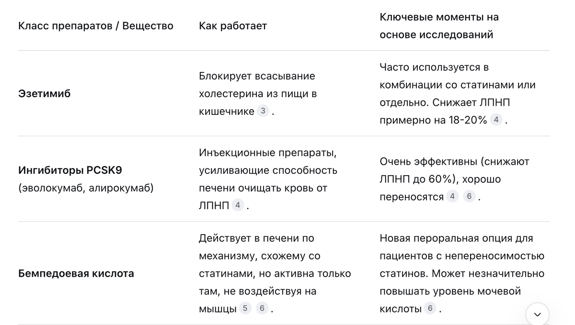This screenshot has height=325, width=575.
Task: Click the "Класс препаратов / Вещество" column header
Action: coord(96,26)
